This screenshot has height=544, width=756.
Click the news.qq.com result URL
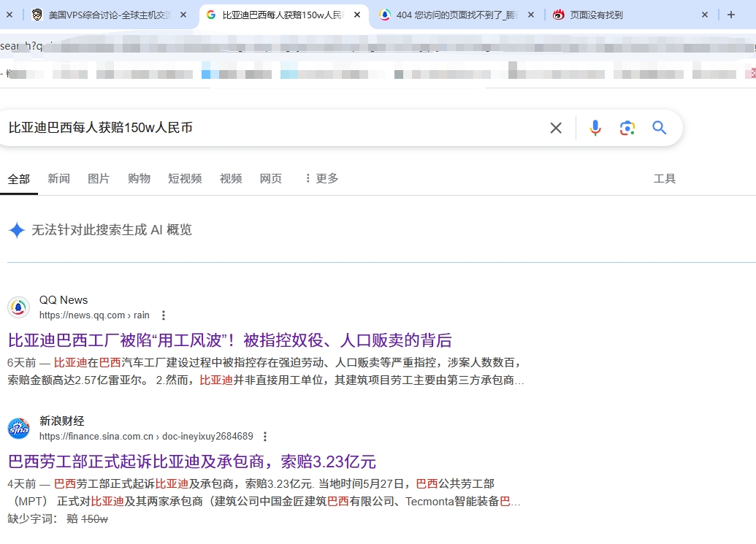pyautogui.click(x=94, y=315)
